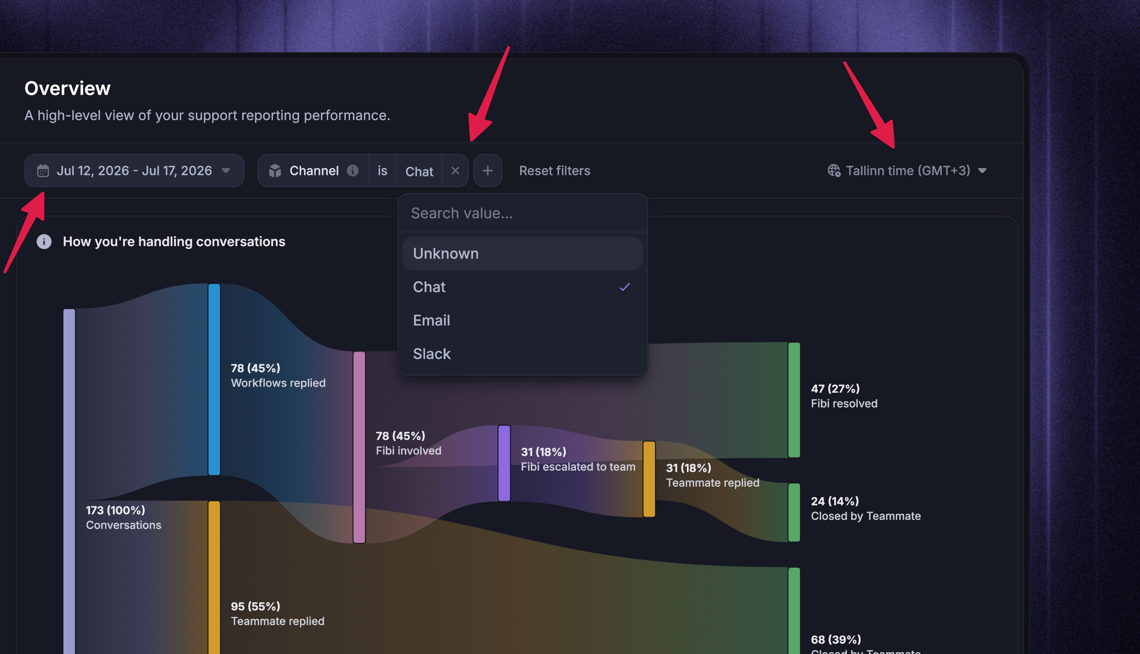This screenshot has height=654, width=1140.
Task: Click the globe timezone icon
Action: [834, 171]
